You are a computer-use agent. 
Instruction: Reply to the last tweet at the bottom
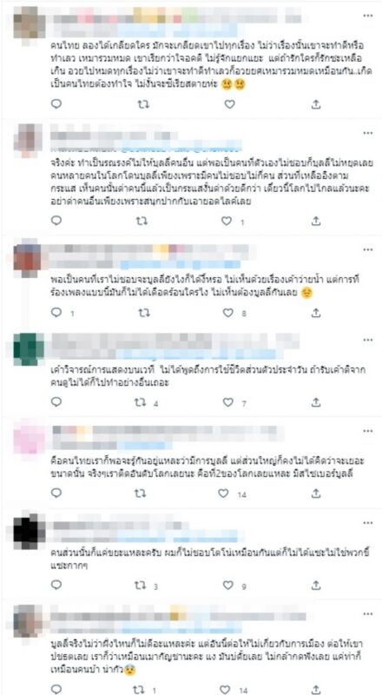(56, 688)
